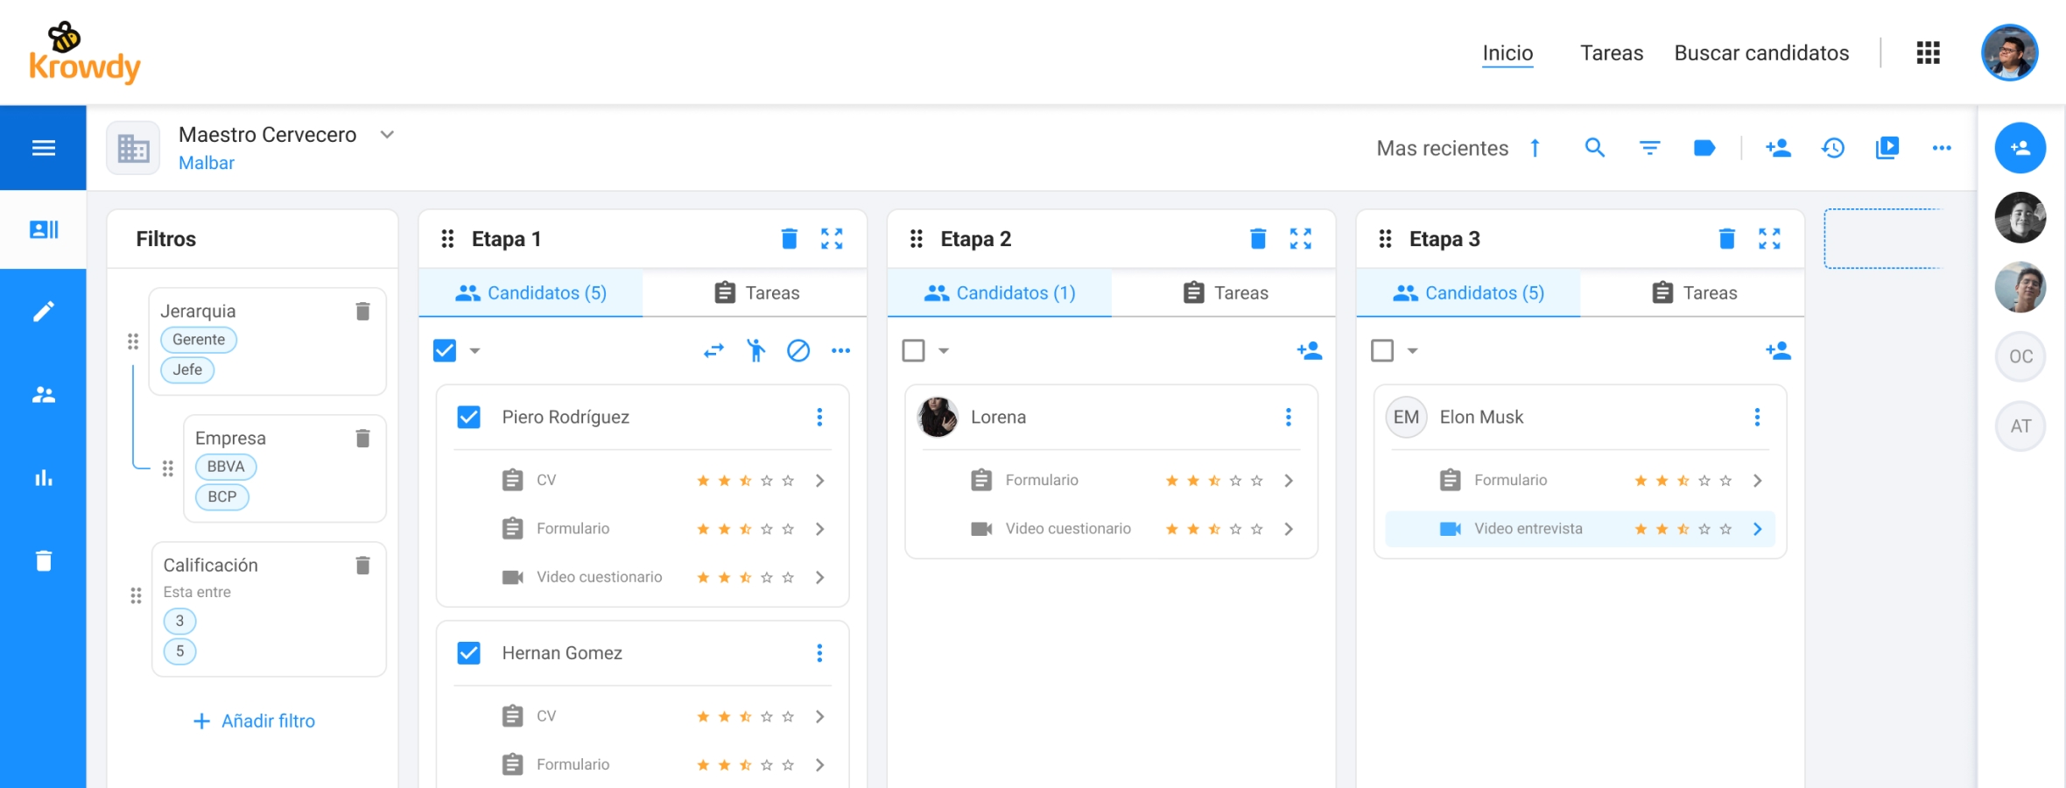Click the OC collaborator avatar
Viewport: 2066px width, 788px height.
point(2020,356)
